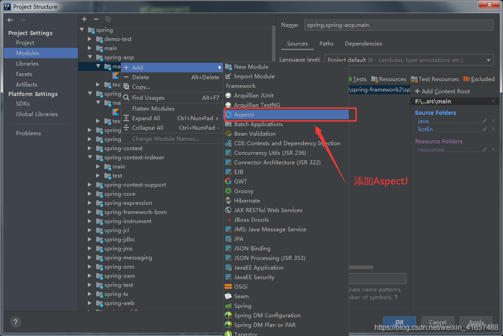Switch to the Dependencies tab
Image resolution: width=503 pixels, height=336 pixels.
coord(364,44)
